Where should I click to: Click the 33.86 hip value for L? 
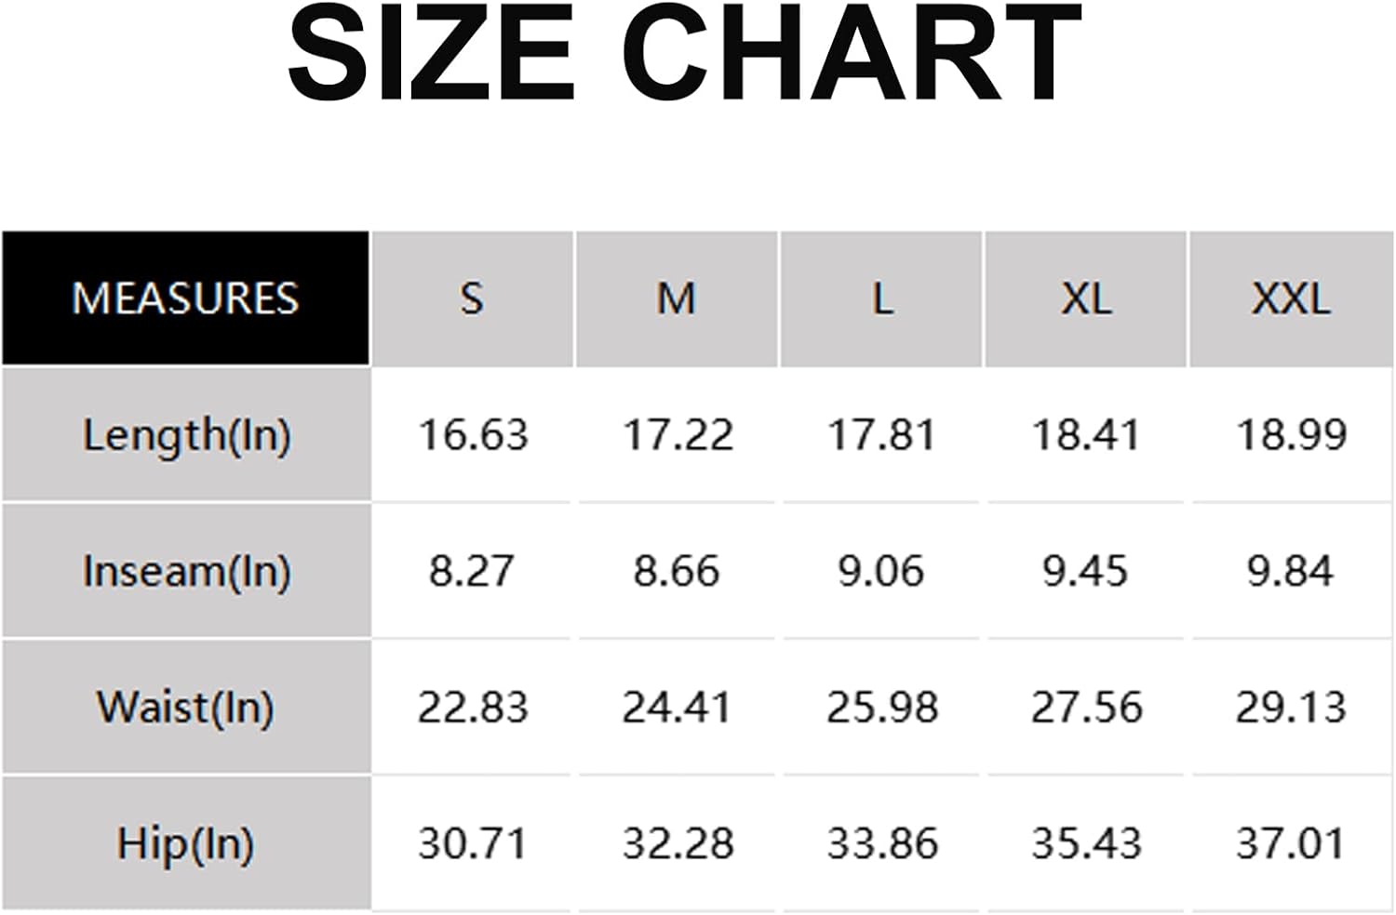882,844
